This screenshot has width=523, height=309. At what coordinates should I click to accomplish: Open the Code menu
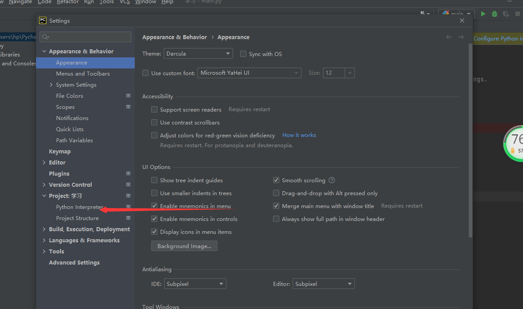click(44, 2)
